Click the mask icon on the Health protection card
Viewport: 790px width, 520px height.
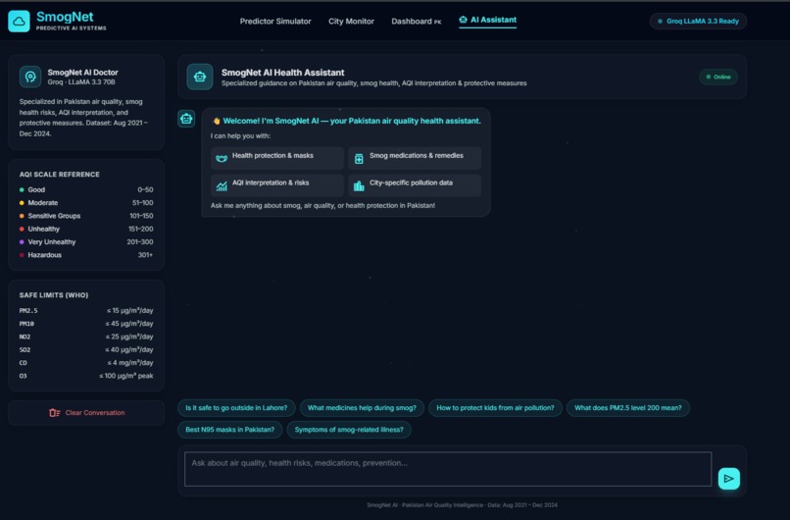[x=222, y=158]
